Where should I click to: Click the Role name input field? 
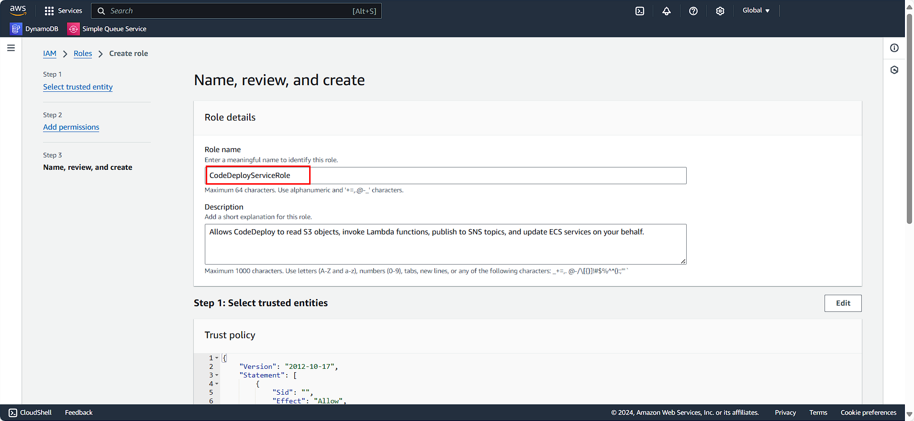pos(446,176)
